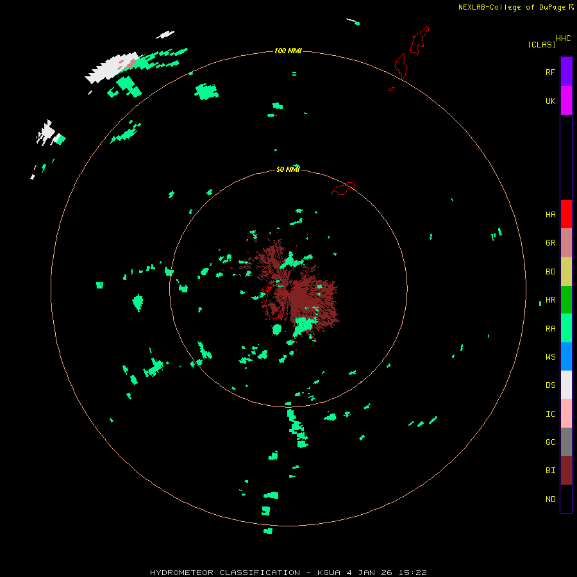
Task: Click the "RF" legend label
Action: (x=550, y=72)
